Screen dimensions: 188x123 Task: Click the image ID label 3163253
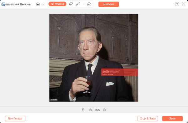click(x=54, y=100)
